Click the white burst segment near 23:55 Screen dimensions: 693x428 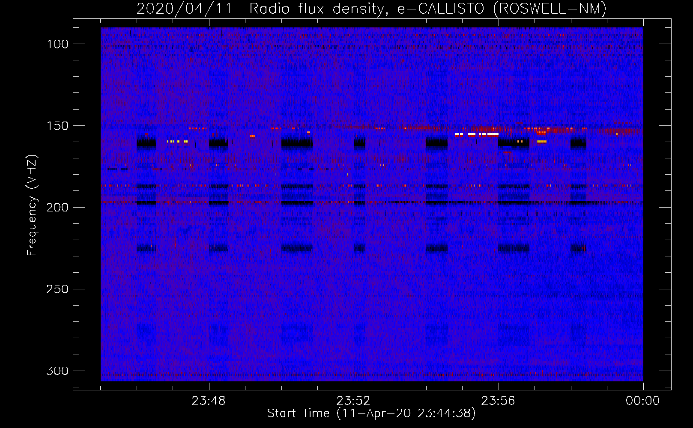[477, 134]
